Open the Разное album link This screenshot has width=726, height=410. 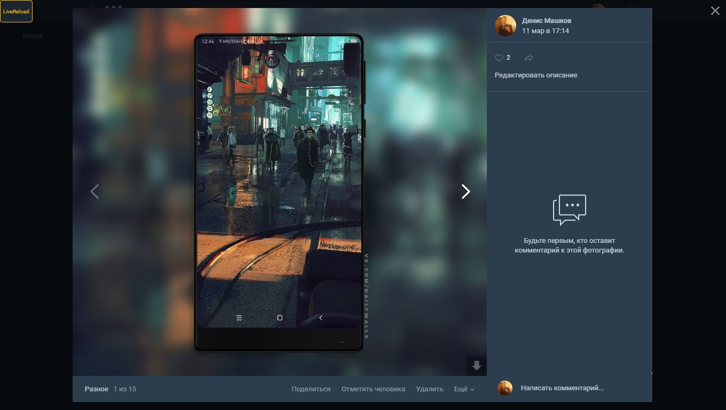coord(97,389)
